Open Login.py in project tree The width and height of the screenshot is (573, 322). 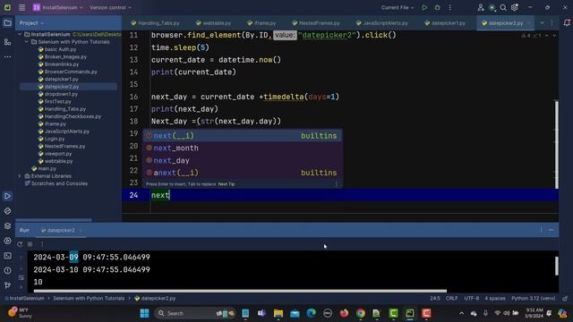click(x=54, y=139)
